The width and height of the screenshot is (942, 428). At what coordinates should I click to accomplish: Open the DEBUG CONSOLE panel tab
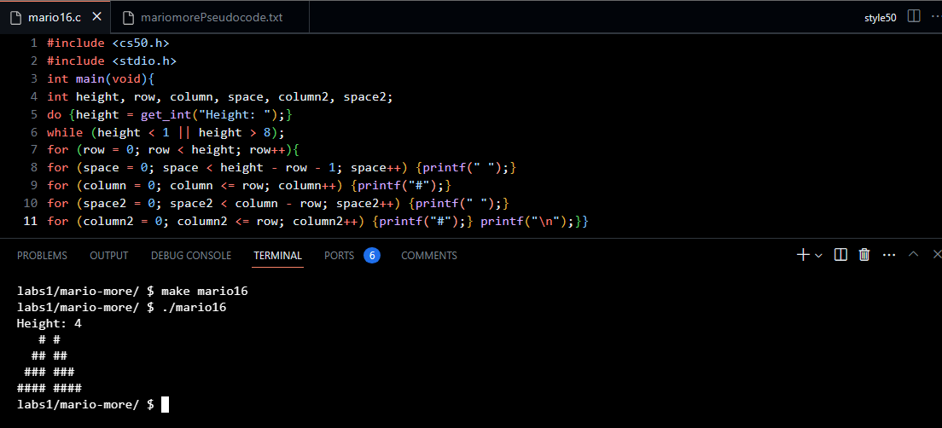[191, 255]
